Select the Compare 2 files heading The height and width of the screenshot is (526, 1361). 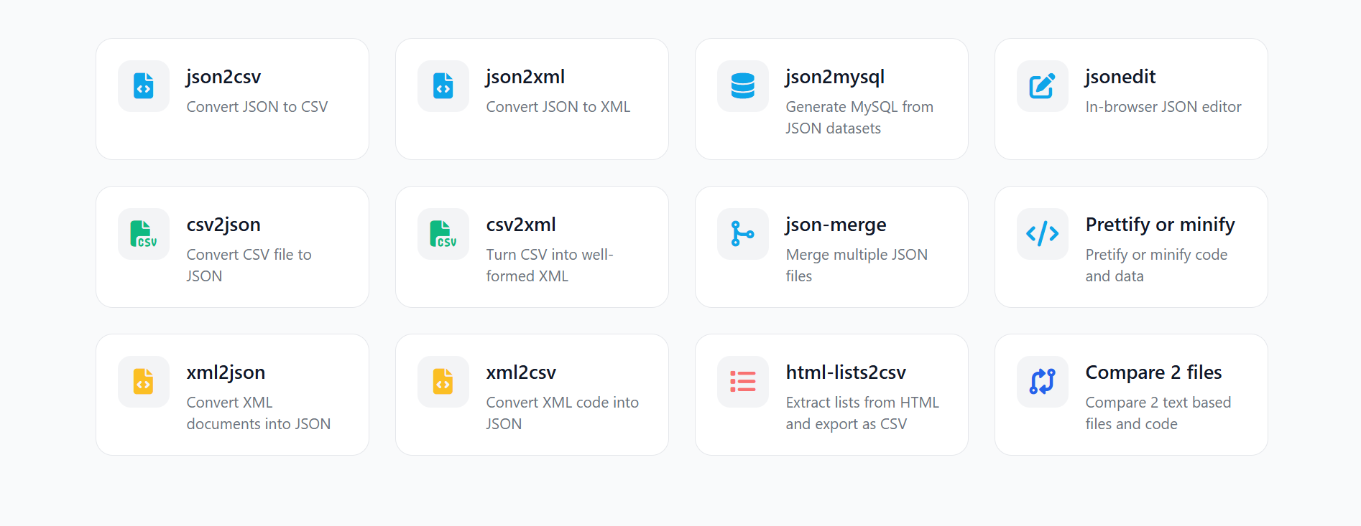click(x=1153, y=372)
